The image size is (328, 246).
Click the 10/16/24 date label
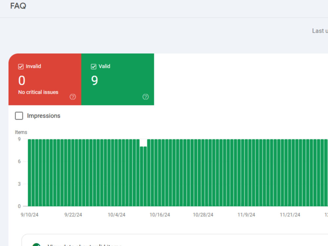160,215
